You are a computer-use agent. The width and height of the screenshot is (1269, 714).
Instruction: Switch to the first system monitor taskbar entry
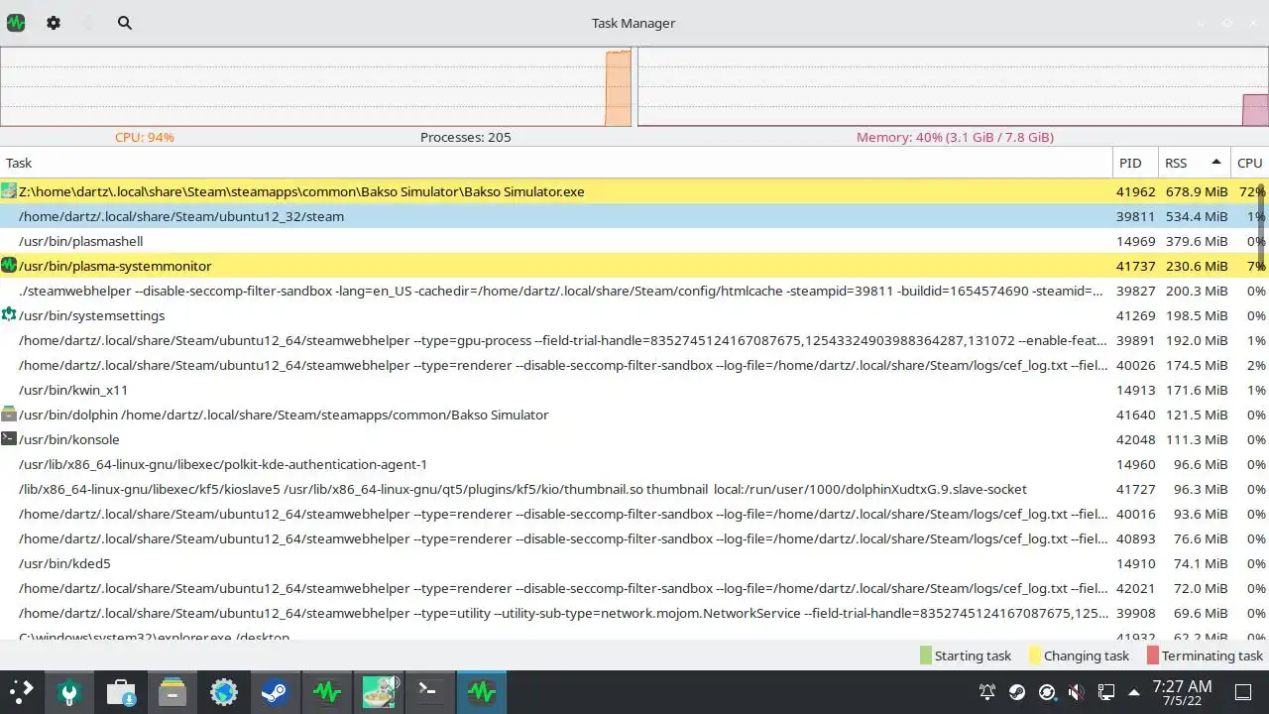327,691
